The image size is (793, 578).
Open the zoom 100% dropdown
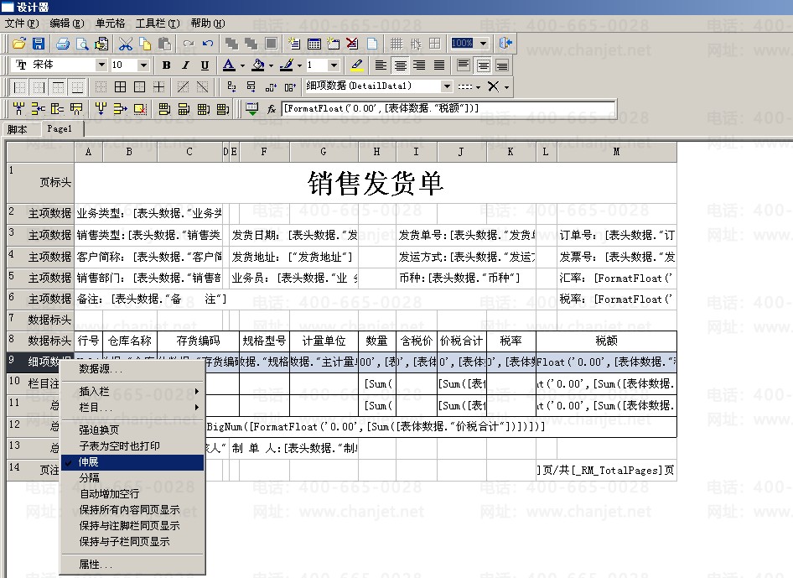click(484, 44)
